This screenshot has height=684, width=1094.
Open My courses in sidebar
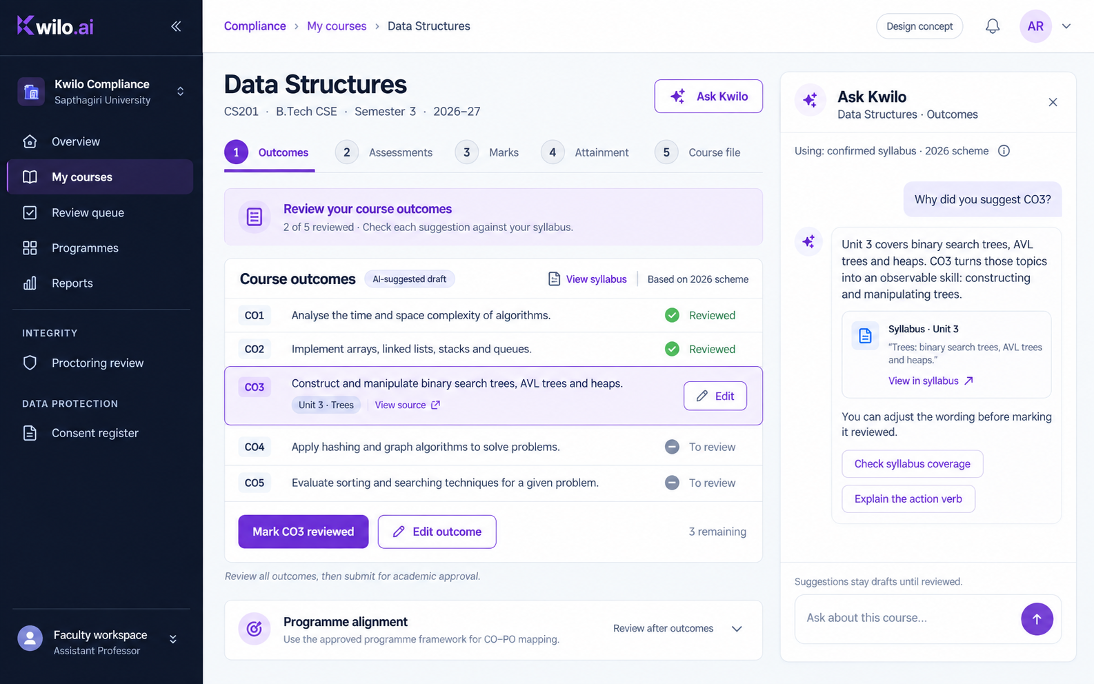[100, 177]
